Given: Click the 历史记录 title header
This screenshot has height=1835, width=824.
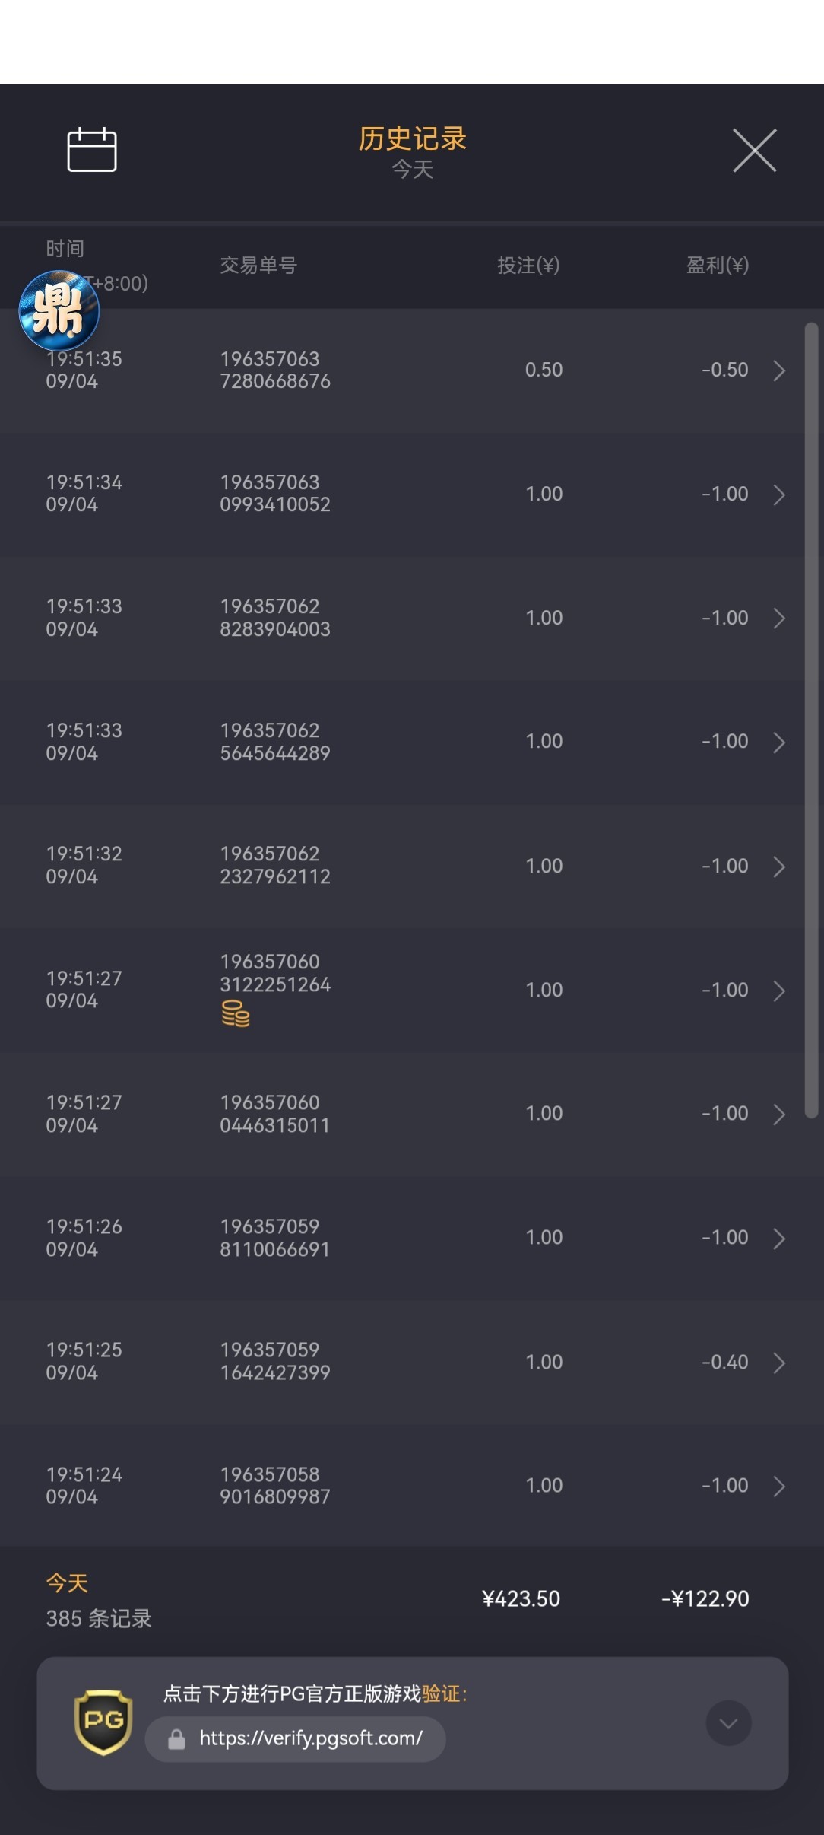Looking at the screenshot, I should click(412, 138).
